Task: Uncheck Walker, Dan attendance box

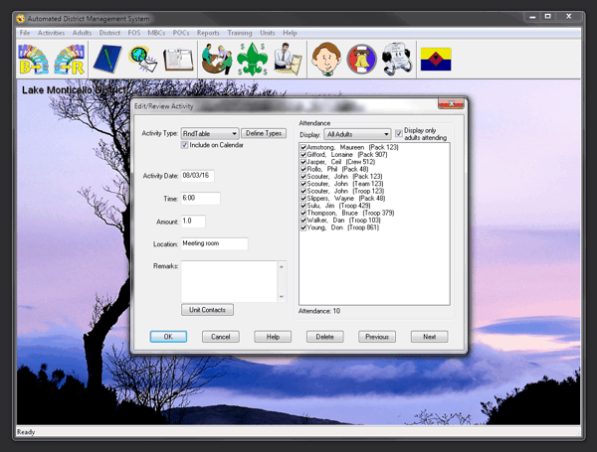Action: tap(303, 221)
